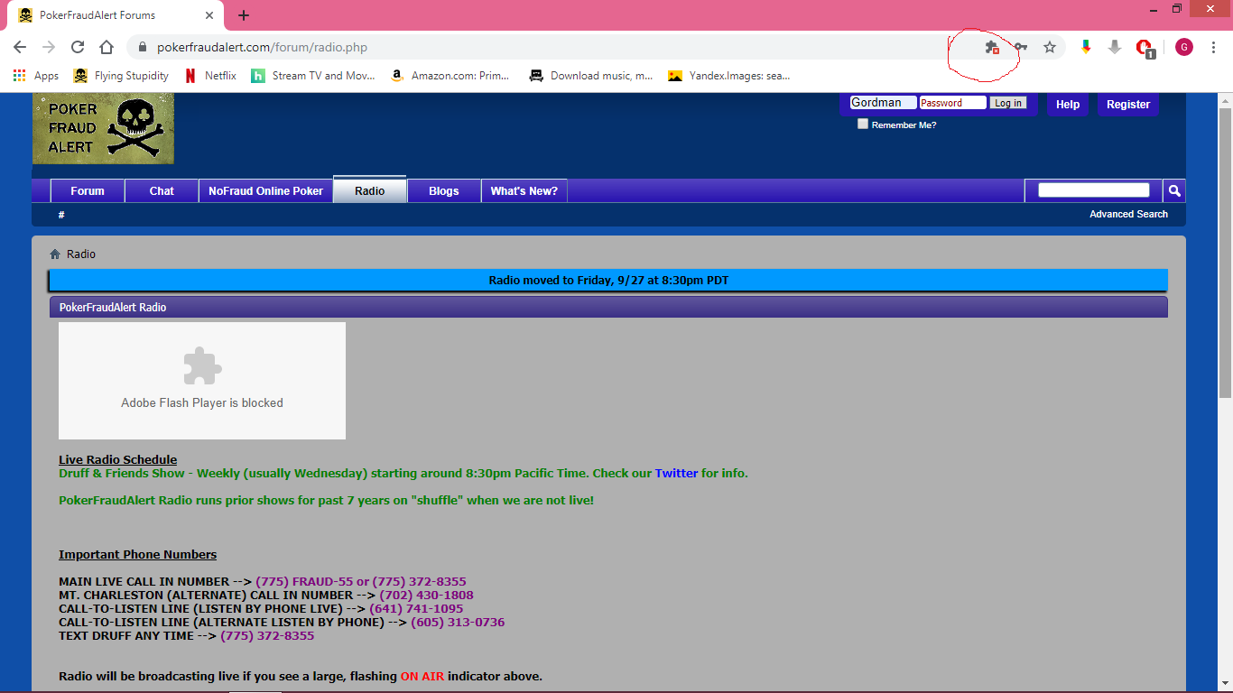The image size is (1233, 693).
Task: Select the PokerFraudAlert Forums browser tab
Action: pyautogui.click(x=115, y=16)
